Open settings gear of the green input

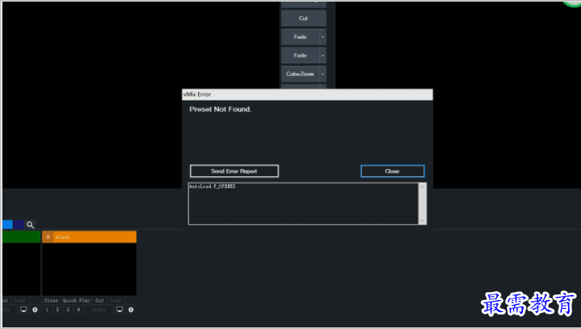click(x=35, y=310)
